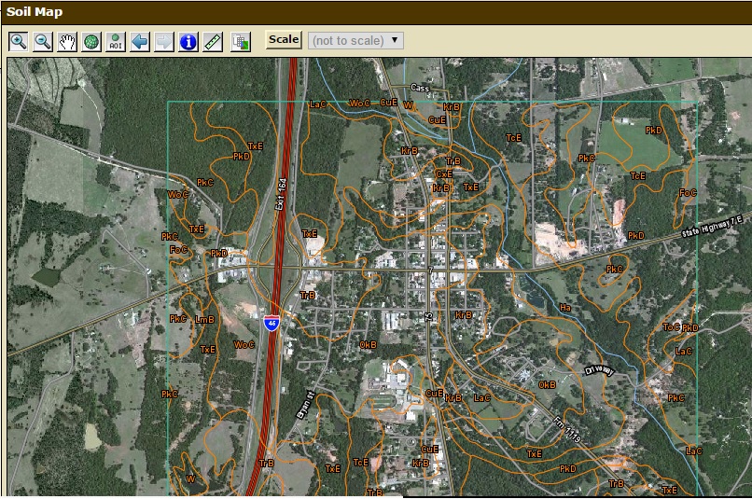Click the Ha soil unit label
The width and height of the screenshot is (752, 499).
(x=565, y=308)
